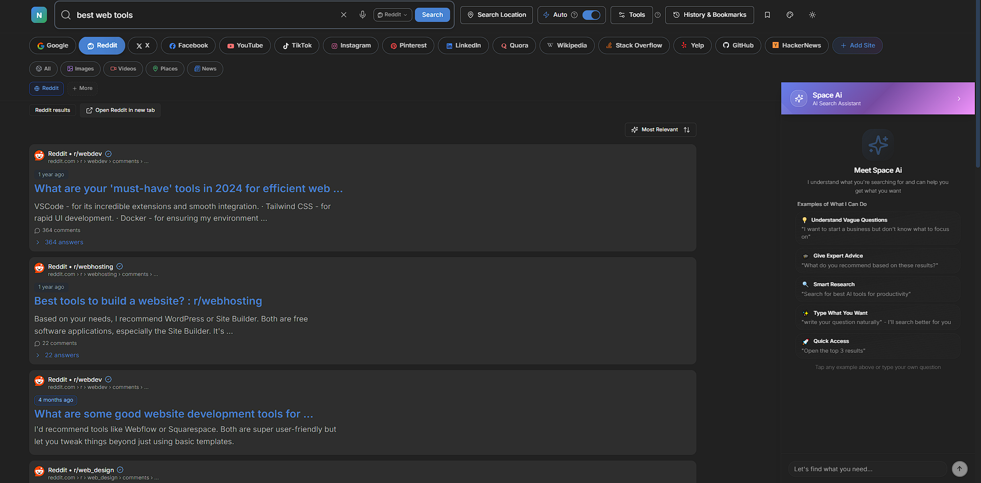Switch to the Videos results tab
The image size is (981, 483).
tap(123, 68)
